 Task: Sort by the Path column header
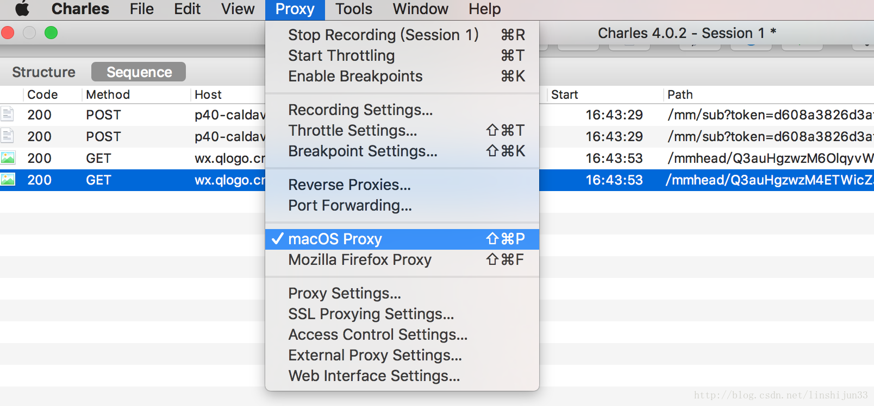[680, 94]
